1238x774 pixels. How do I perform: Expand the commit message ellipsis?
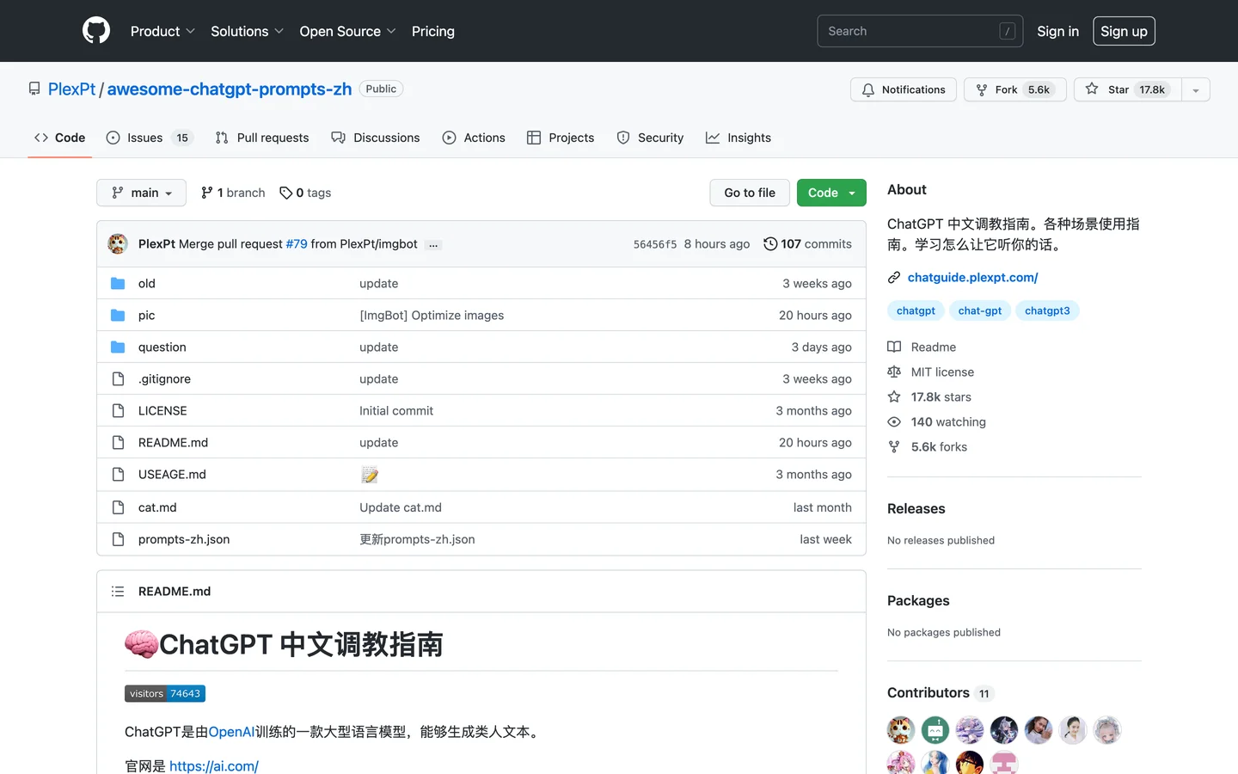tap(433, 245)
